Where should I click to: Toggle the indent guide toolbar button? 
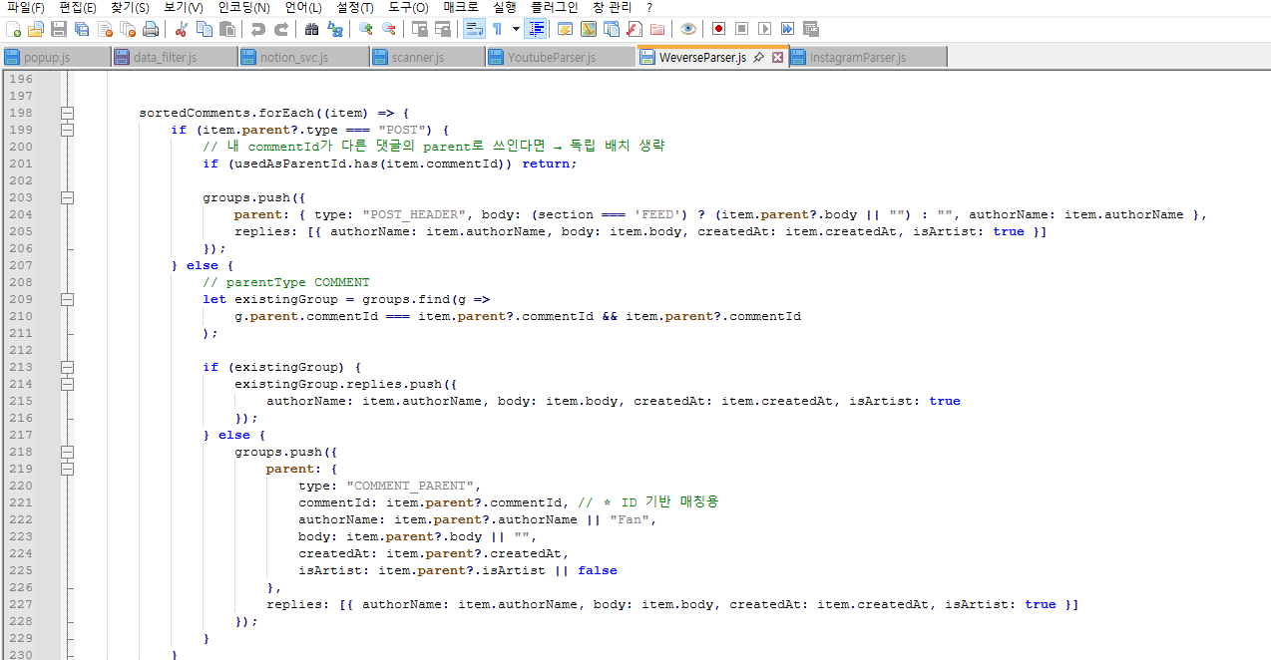click(537, 29)
